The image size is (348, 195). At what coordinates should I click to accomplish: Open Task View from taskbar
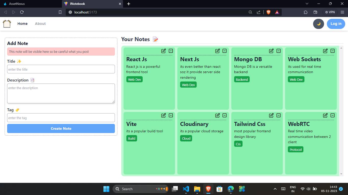pyautogui.click(x=175, y=189)
